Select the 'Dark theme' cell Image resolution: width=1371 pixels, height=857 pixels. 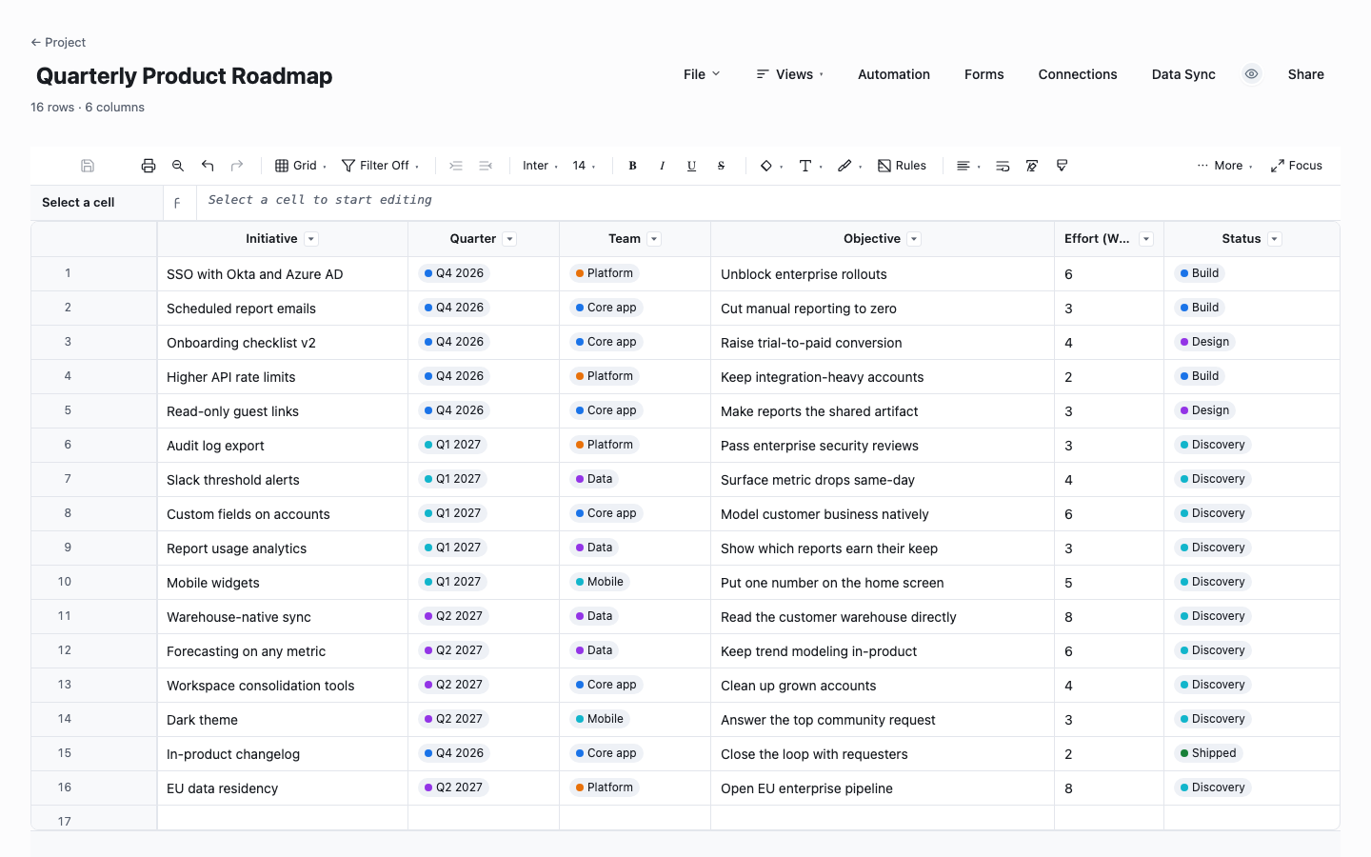[282, 720]
